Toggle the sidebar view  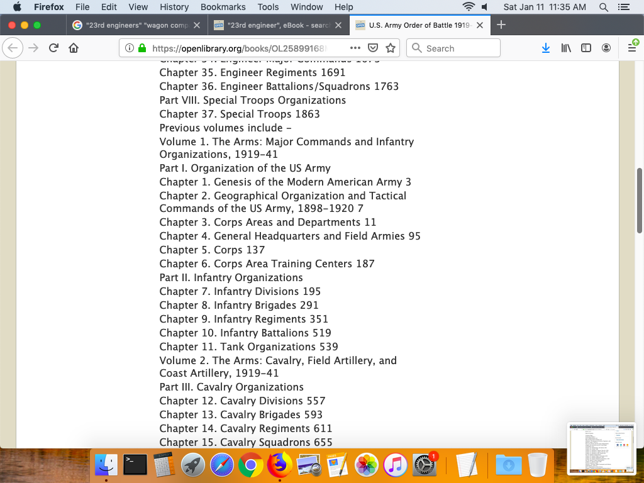(586, 48)
